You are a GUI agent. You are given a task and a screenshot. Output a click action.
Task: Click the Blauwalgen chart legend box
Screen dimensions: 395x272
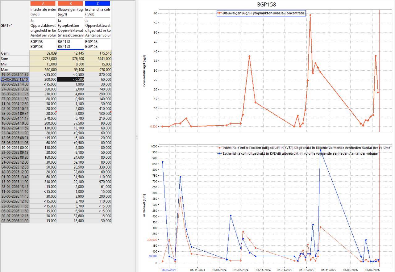pyautogui.click(x=261, y=13)
